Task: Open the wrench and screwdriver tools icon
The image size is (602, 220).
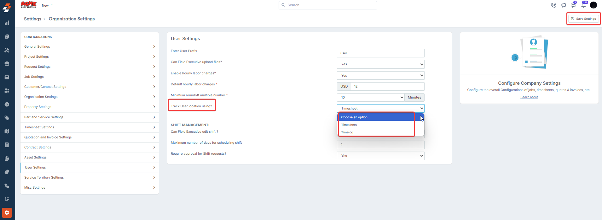Action: (x=7, y=50)
